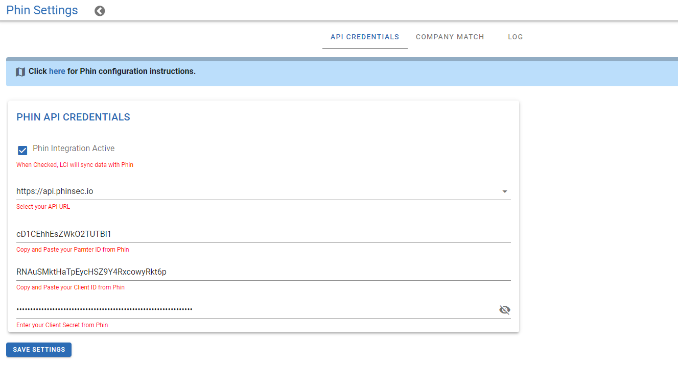678x366 pixels.
Task: Click the back arrow beside Phin Settings
Action: [100, 11]
